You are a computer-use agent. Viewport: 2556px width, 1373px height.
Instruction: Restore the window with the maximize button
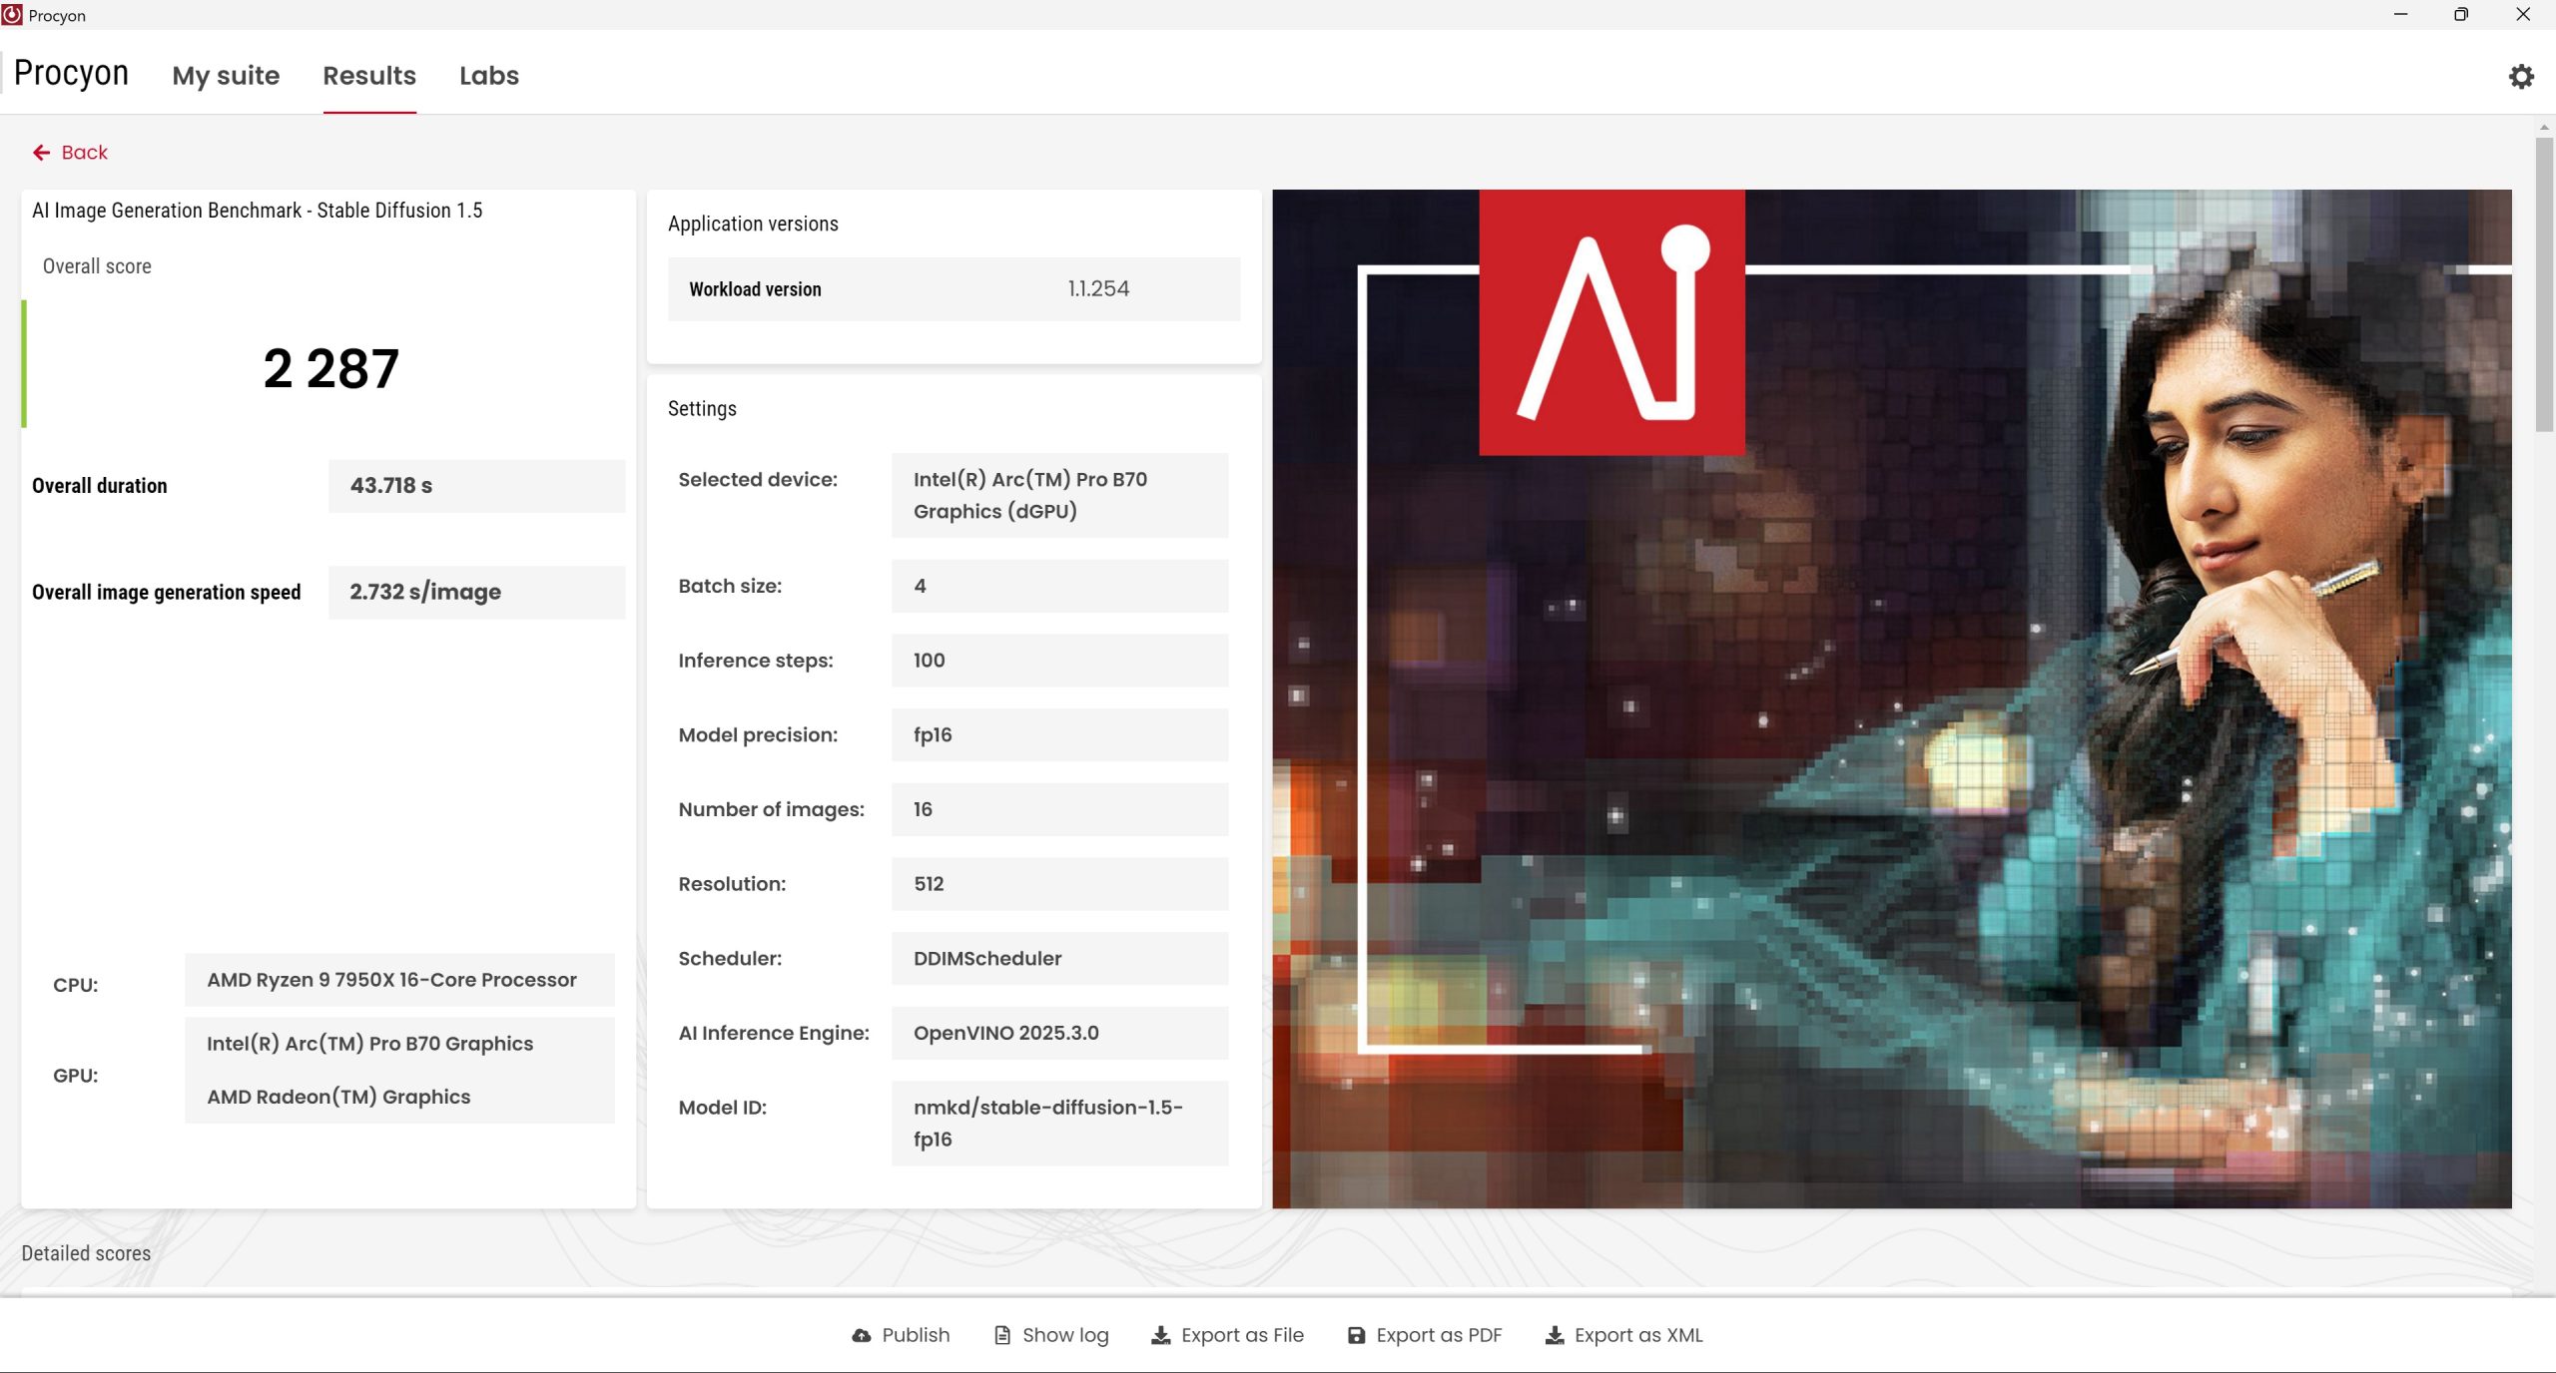point(2461,15)
